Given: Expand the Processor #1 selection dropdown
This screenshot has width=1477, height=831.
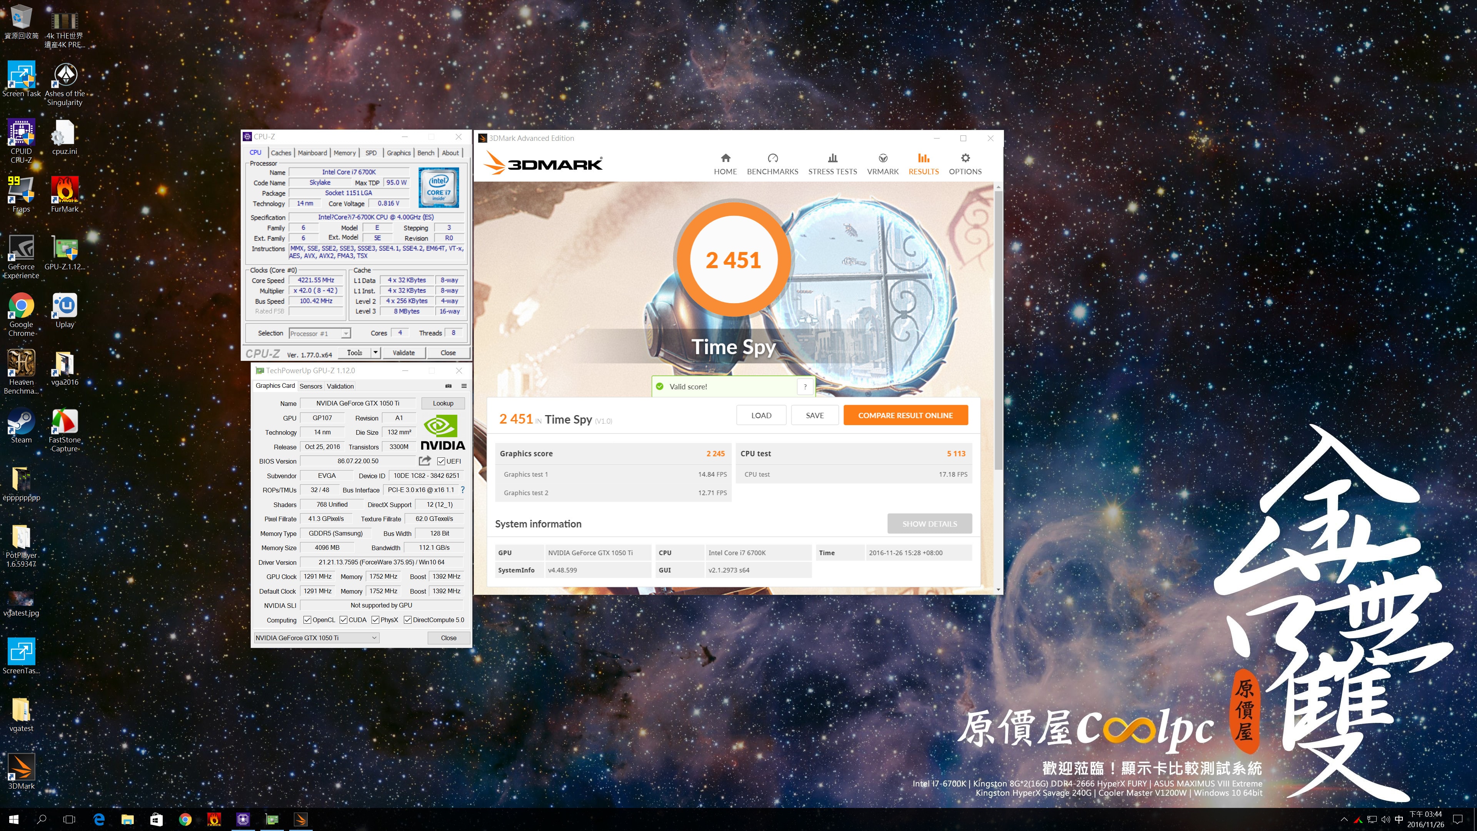Looking at the screenshot, I should (346, 334).
